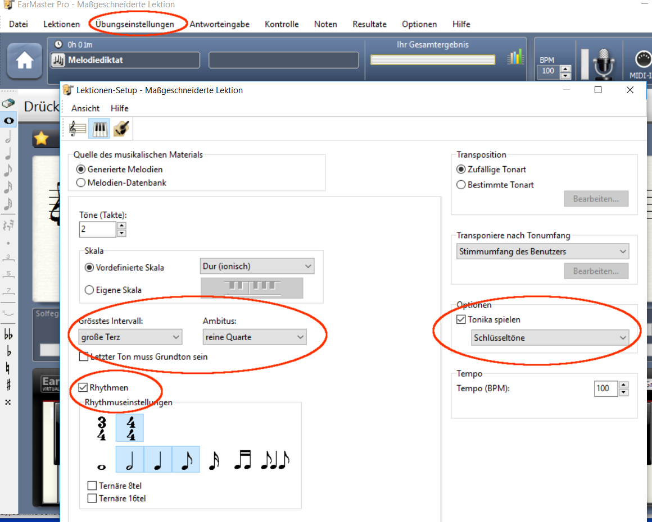Pick the quarter note in the left toolbar
The width and height of the screenshot is (652, 522).
tap(8, 154)
